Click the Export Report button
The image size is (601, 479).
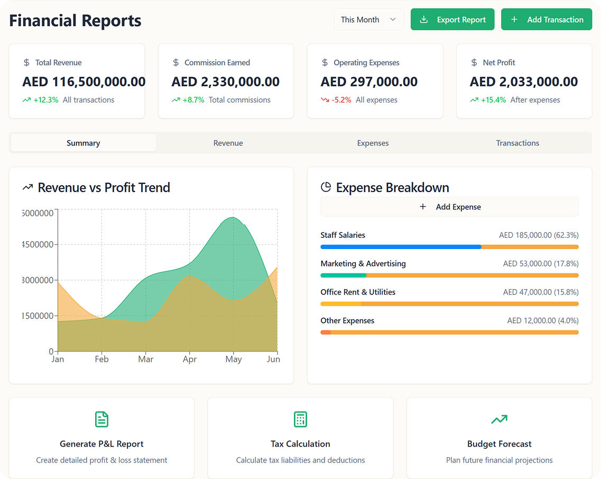tap(452, 20)
